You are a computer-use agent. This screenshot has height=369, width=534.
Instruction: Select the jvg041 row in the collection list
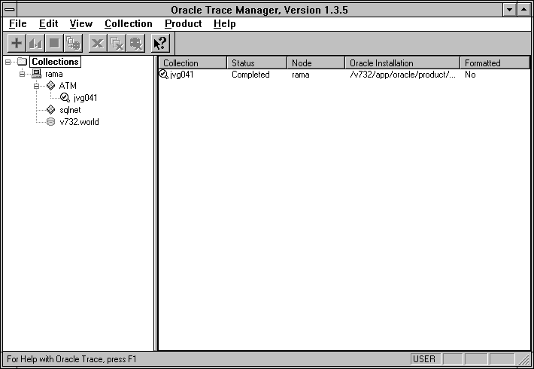(x=344, y=75)
